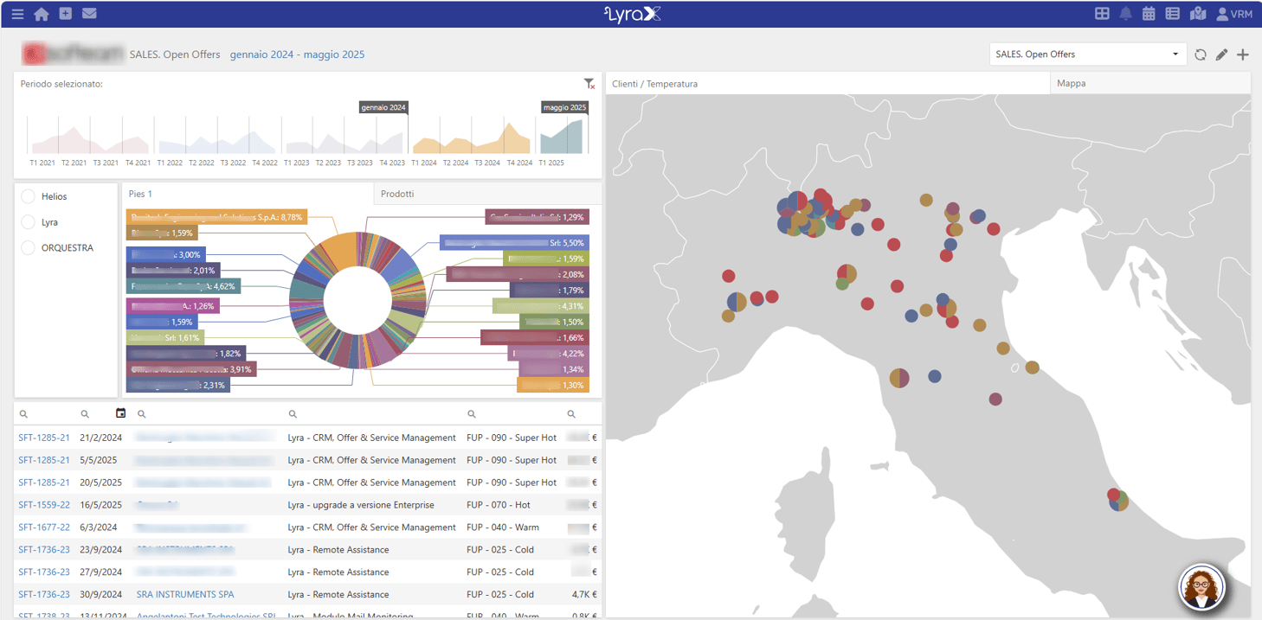Open the calendar icon in top bar

click(x=1148, y=13)
